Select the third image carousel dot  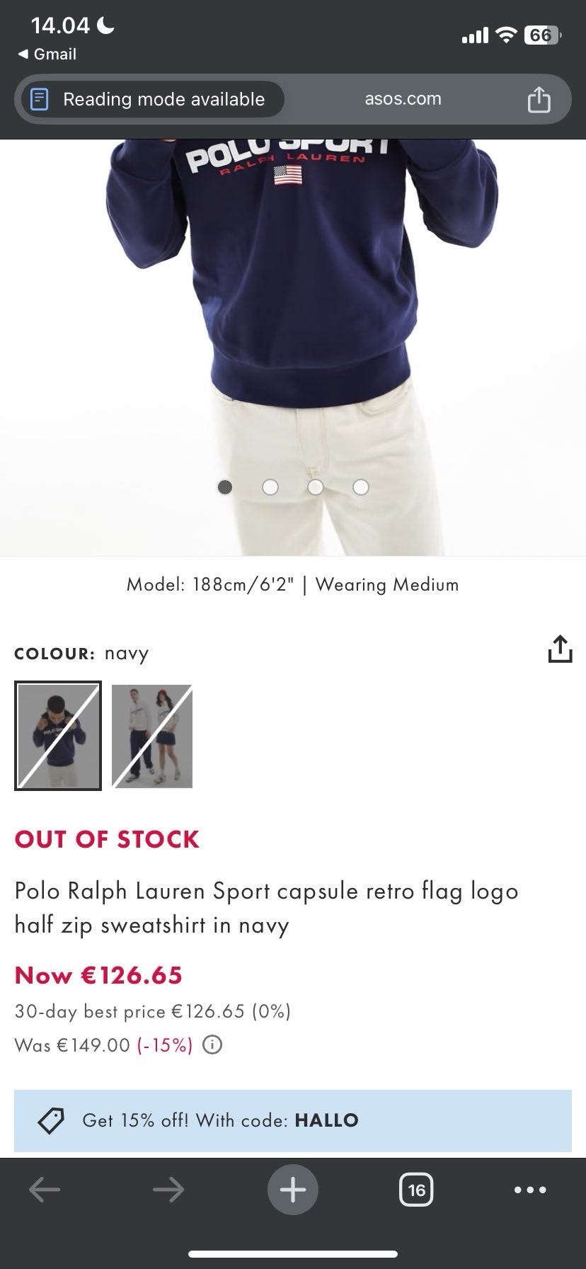[x=316, y=487]
